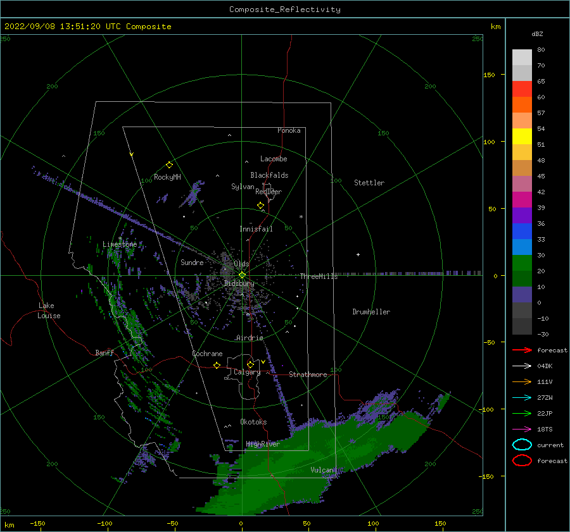Click the Didsbury city label
Screen dimensions: 570x532
(239, 283)
